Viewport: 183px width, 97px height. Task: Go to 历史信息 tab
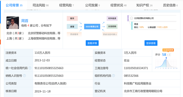click(170, 5)
